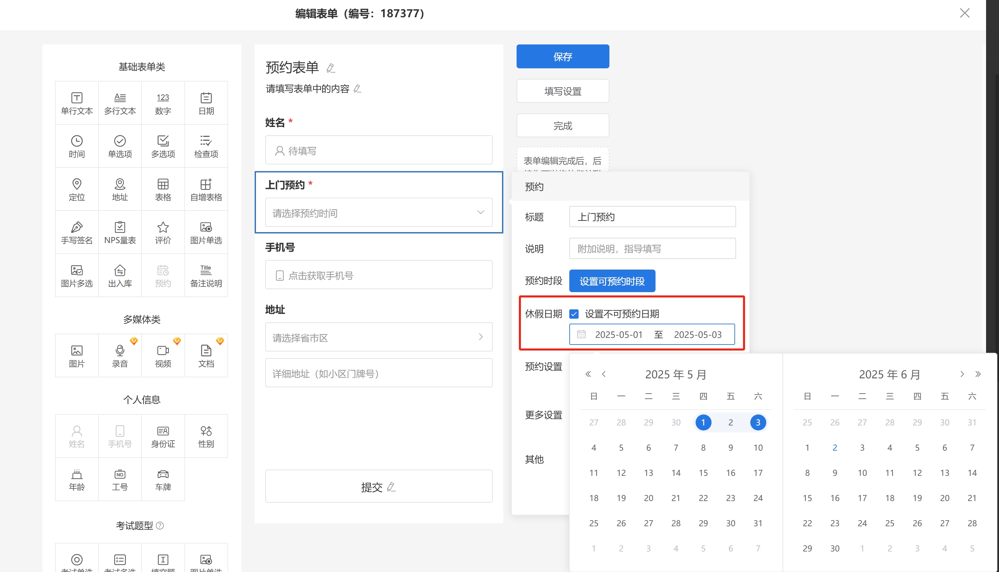999x572 pixels.
Task: Click the edit pencil beside 预约表单 title
Action: [x=331, y=68]
